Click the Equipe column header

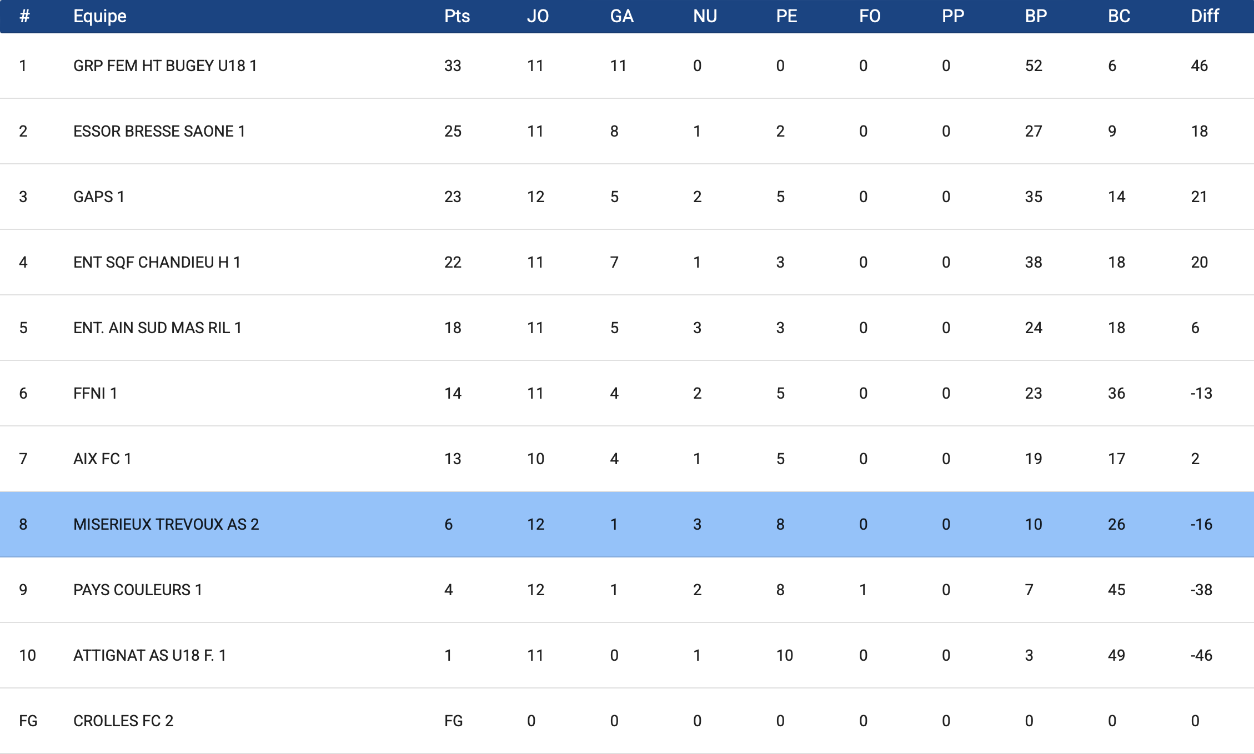pos(100,16)
